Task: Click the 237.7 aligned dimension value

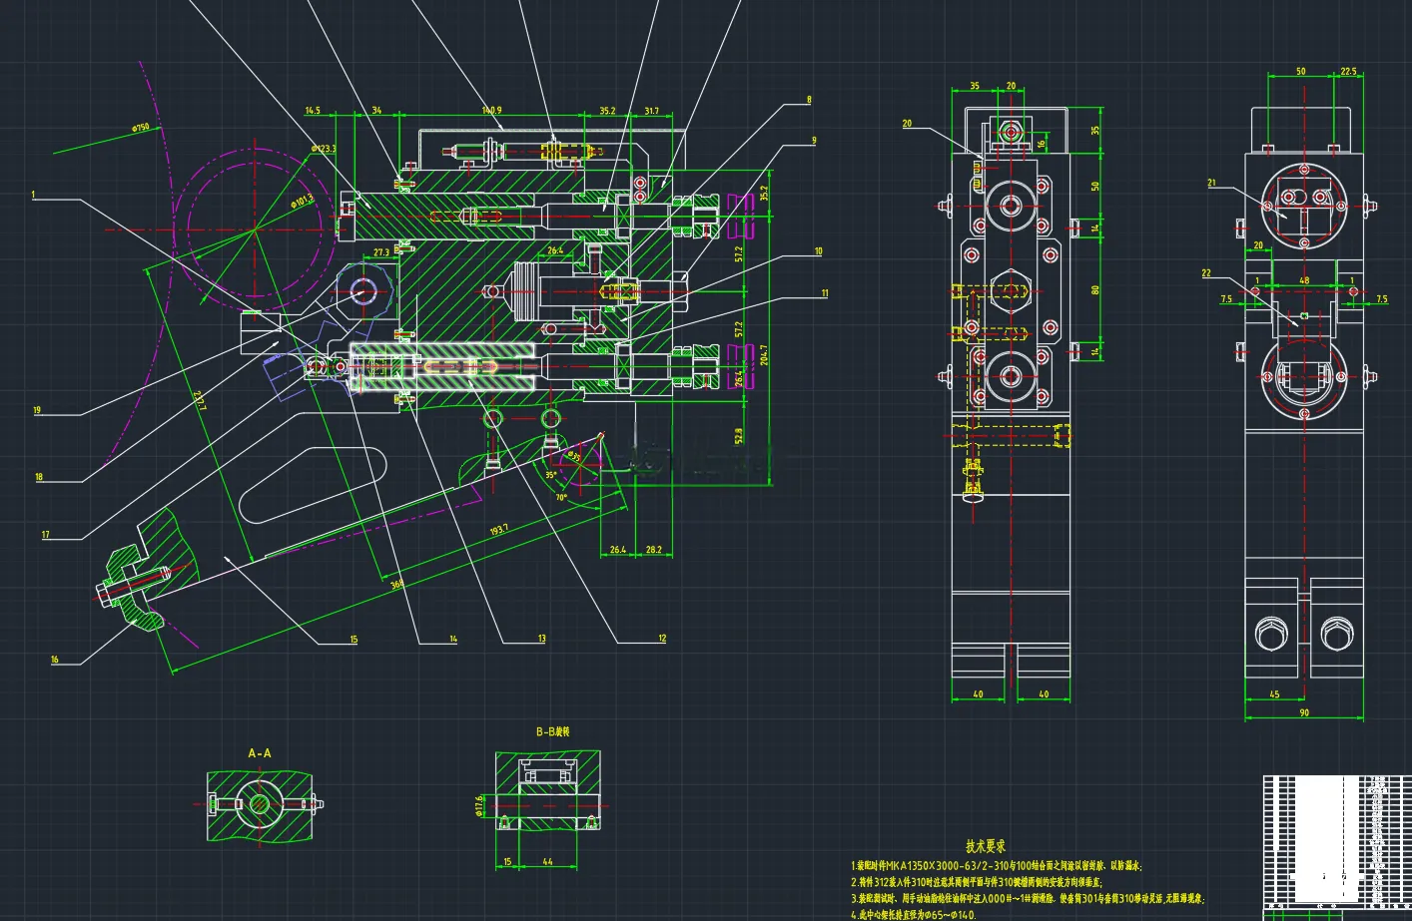Action: click(x=200, y=400)
